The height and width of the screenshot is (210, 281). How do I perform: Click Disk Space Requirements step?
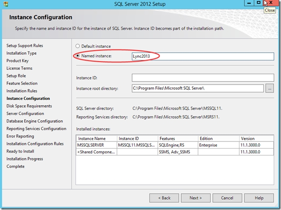pos(29,106)
